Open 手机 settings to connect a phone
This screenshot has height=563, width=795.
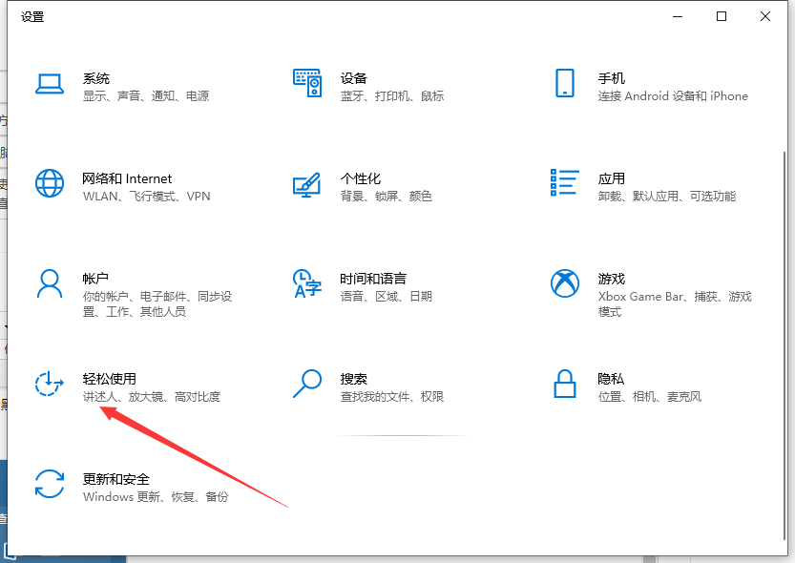(611, 86)
